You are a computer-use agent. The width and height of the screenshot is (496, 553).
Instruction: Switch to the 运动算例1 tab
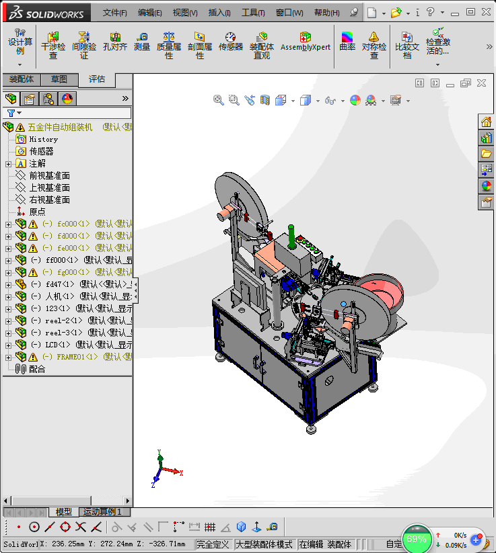(104, 512)
